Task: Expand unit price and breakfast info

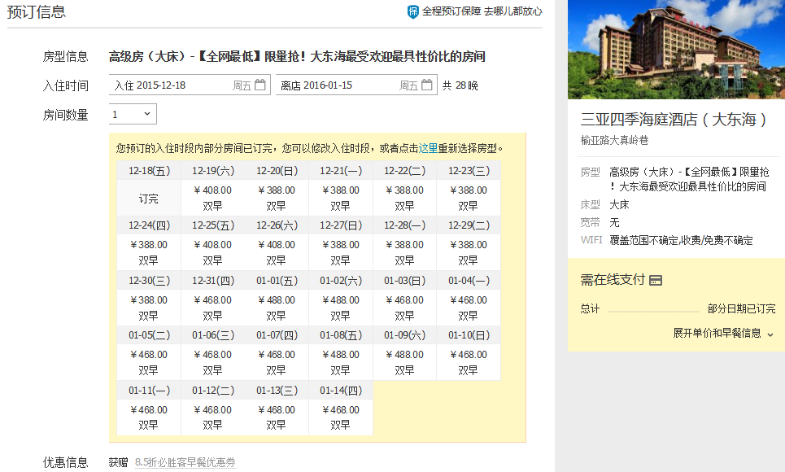Action: point(723,333)
